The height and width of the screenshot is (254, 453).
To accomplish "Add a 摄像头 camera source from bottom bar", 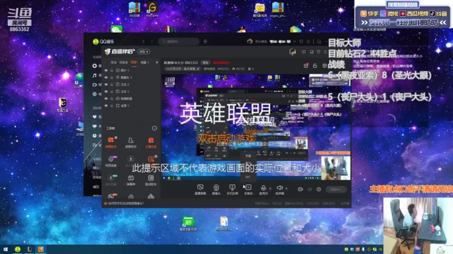I will (216, 190).
